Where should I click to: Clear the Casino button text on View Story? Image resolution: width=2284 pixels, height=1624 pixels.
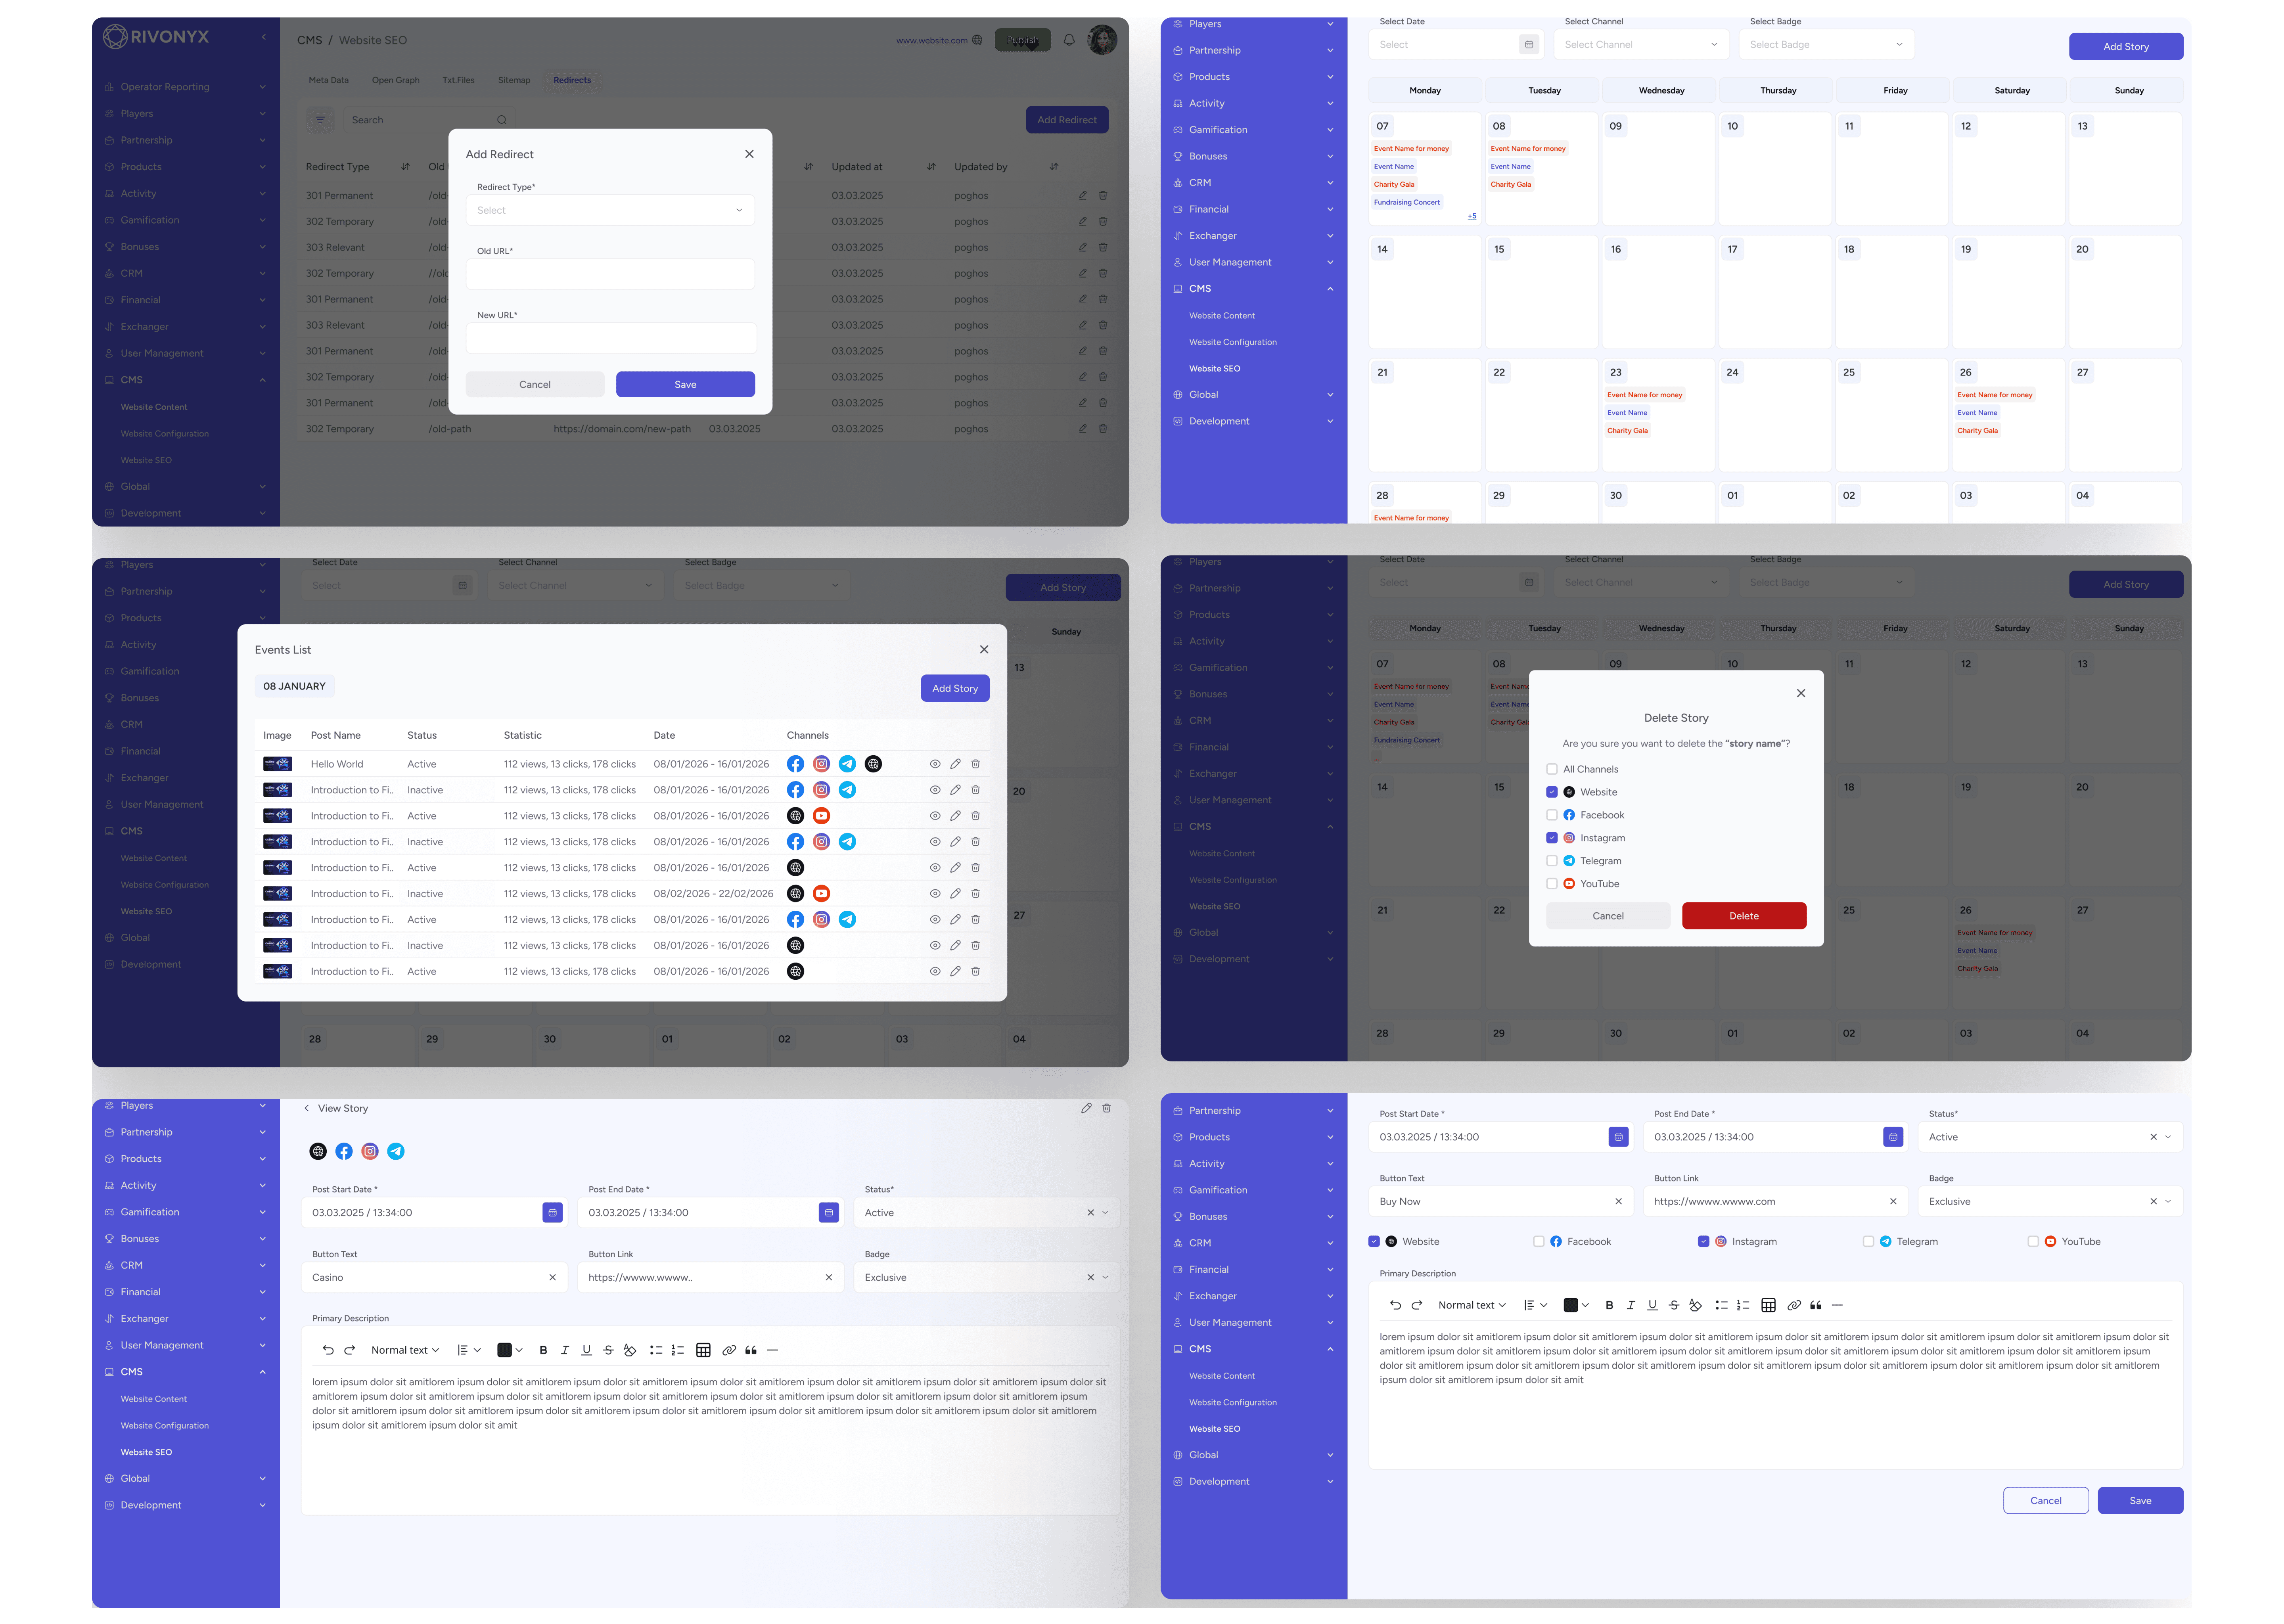[552, 1278]
